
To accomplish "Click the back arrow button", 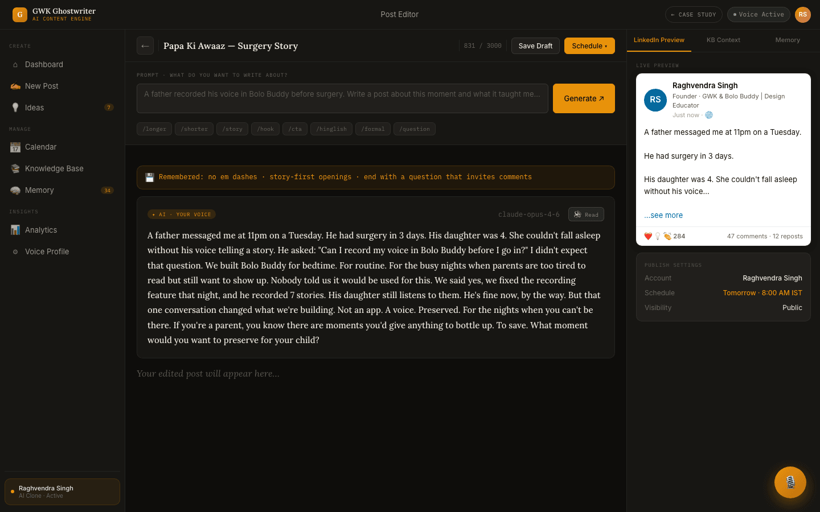I will (x=145, y=46).
